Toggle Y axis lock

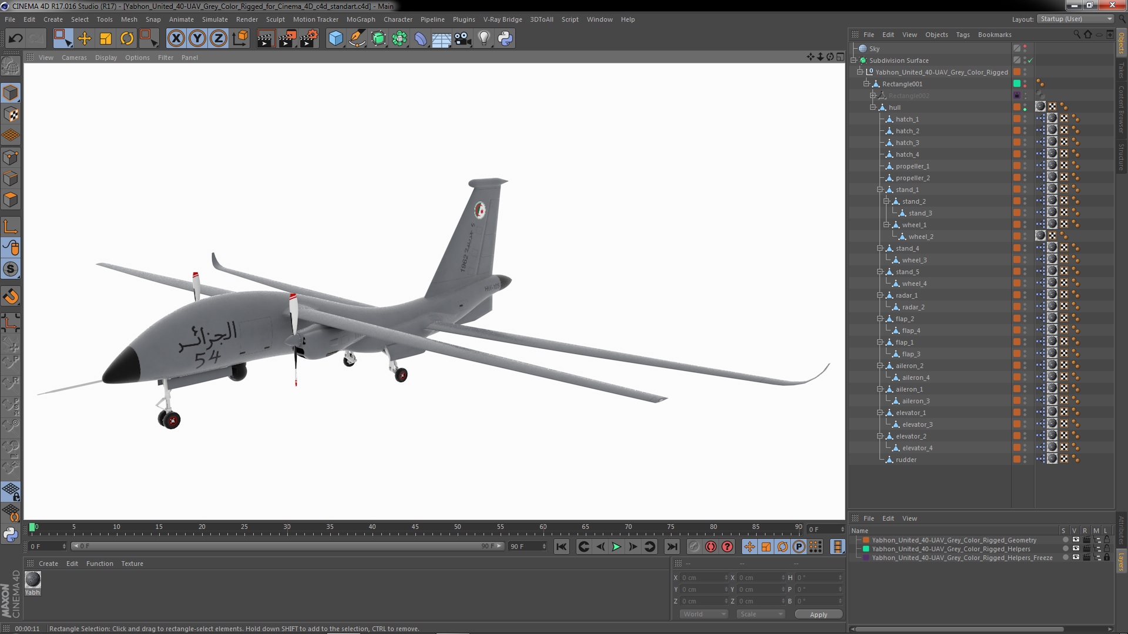[197, 39]
